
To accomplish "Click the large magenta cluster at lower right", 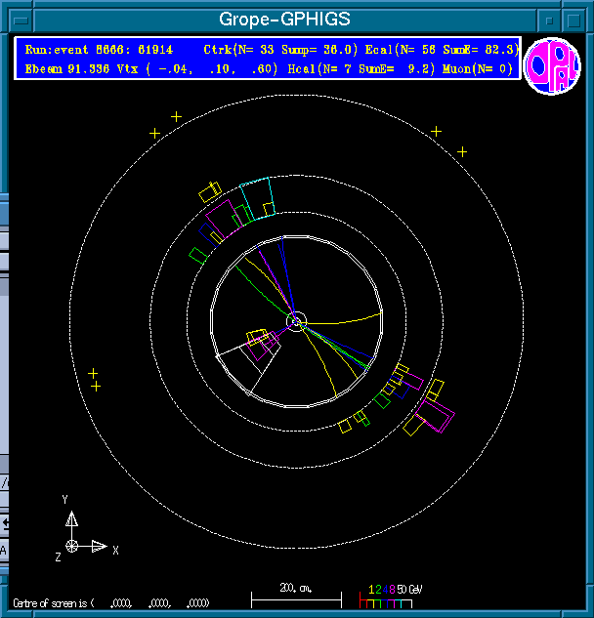I will [x=434, y=416].
